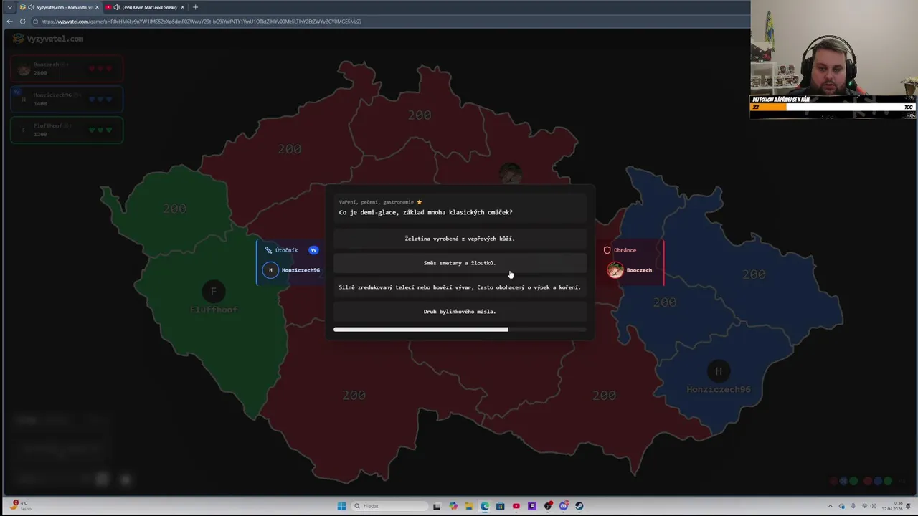Click category label 'Vaření, pečení, gastronomie'
Image resolution: width=918 pixels, height=516 pixels.
click(x=377, y=202)
